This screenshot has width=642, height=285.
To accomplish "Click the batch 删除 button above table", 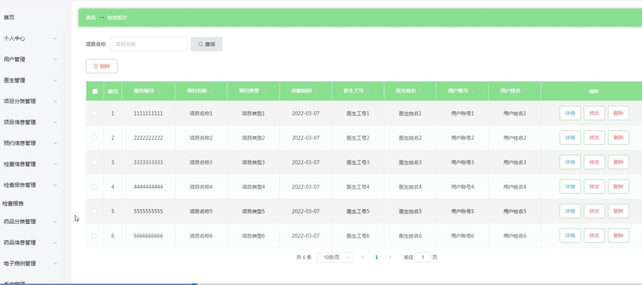I will pos(102,66).
